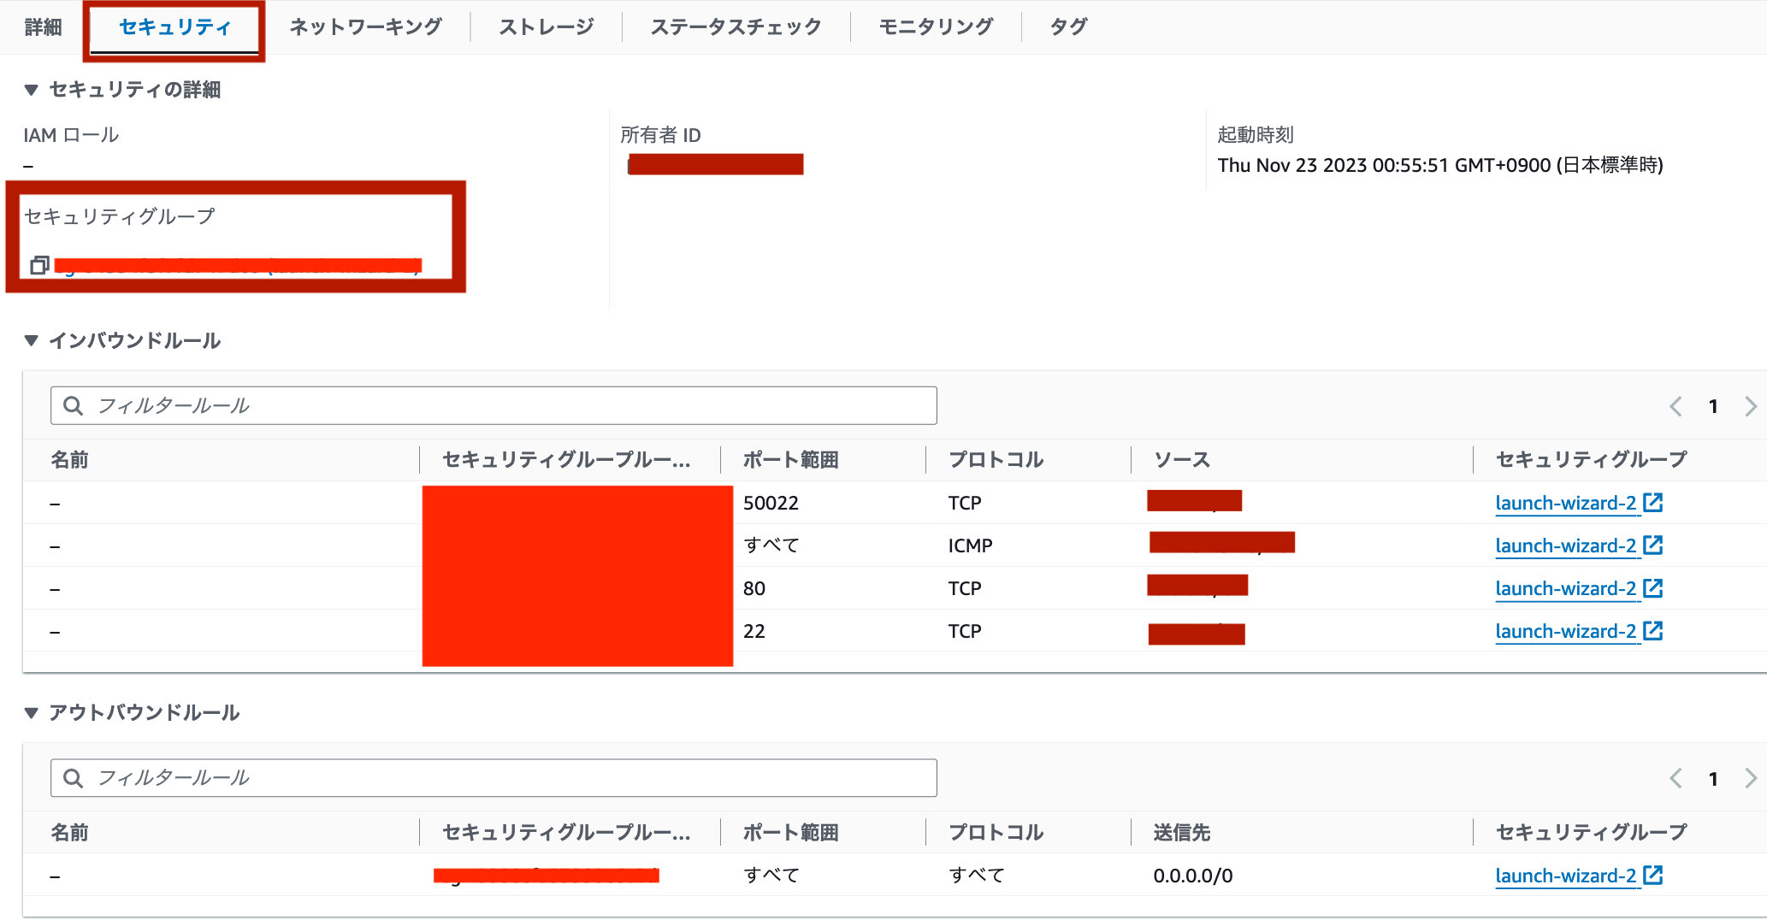Open launch-wizard-2 link for port 80
Image resolution: width=1767 pixels, height=920 pixels.
click(1566, 588)
